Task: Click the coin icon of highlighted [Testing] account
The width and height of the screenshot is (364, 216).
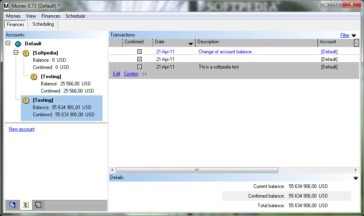Action: (26, 100)
